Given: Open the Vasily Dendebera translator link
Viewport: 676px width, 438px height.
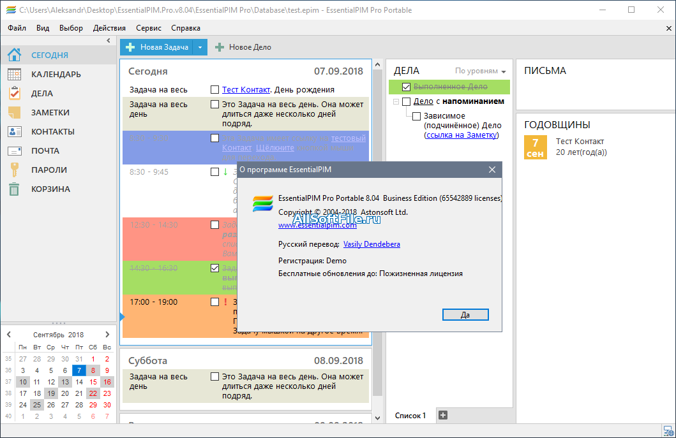Looking at the screenshot, I should click(372, 244).
